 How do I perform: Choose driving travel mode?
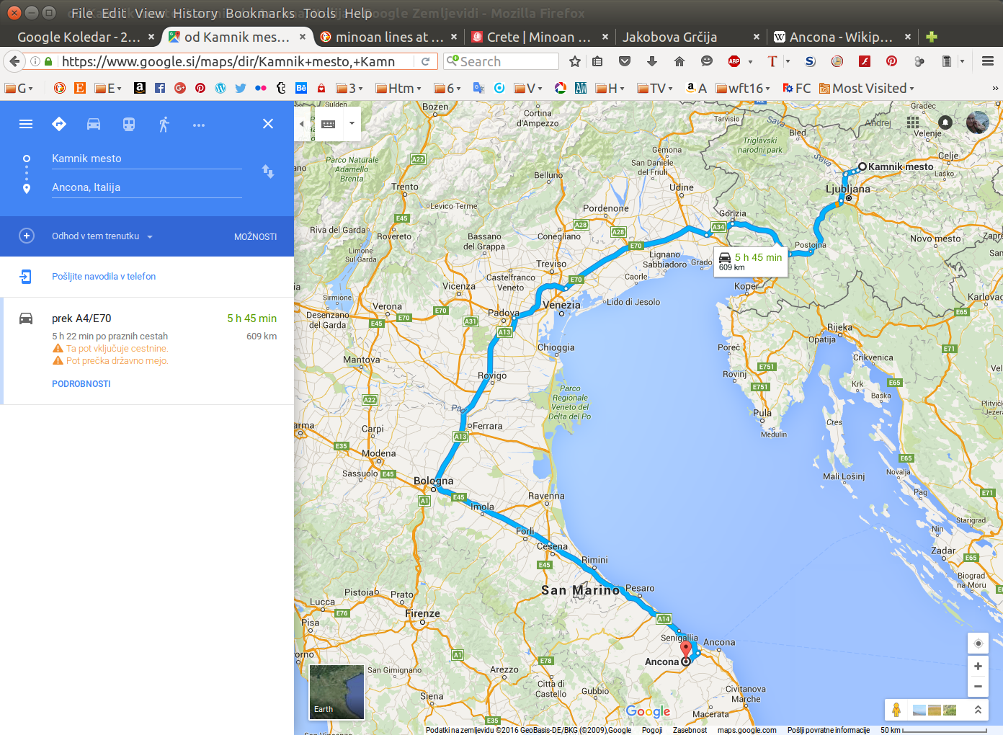tap(94, 124)
